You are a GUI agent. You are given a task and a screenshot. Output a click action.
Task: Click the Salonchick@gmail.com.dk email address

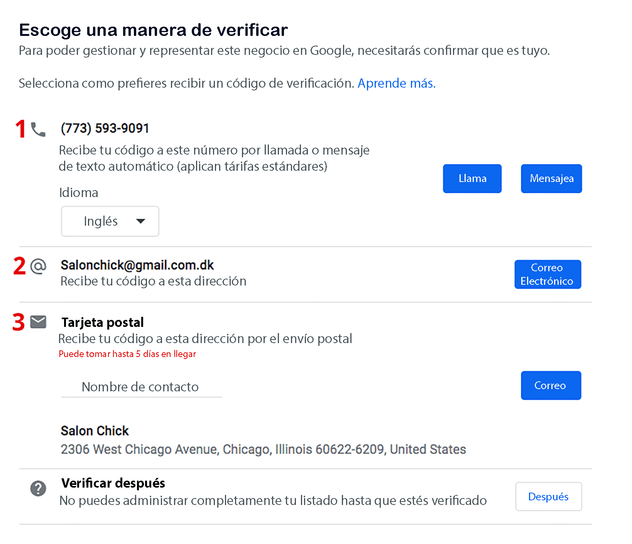click(x=137, y=265)
